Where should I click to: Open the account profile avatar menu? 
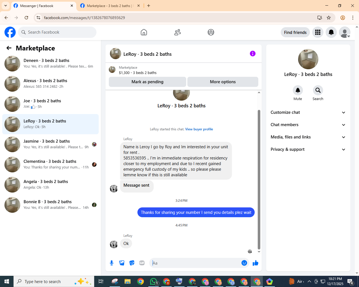(345, 32)
